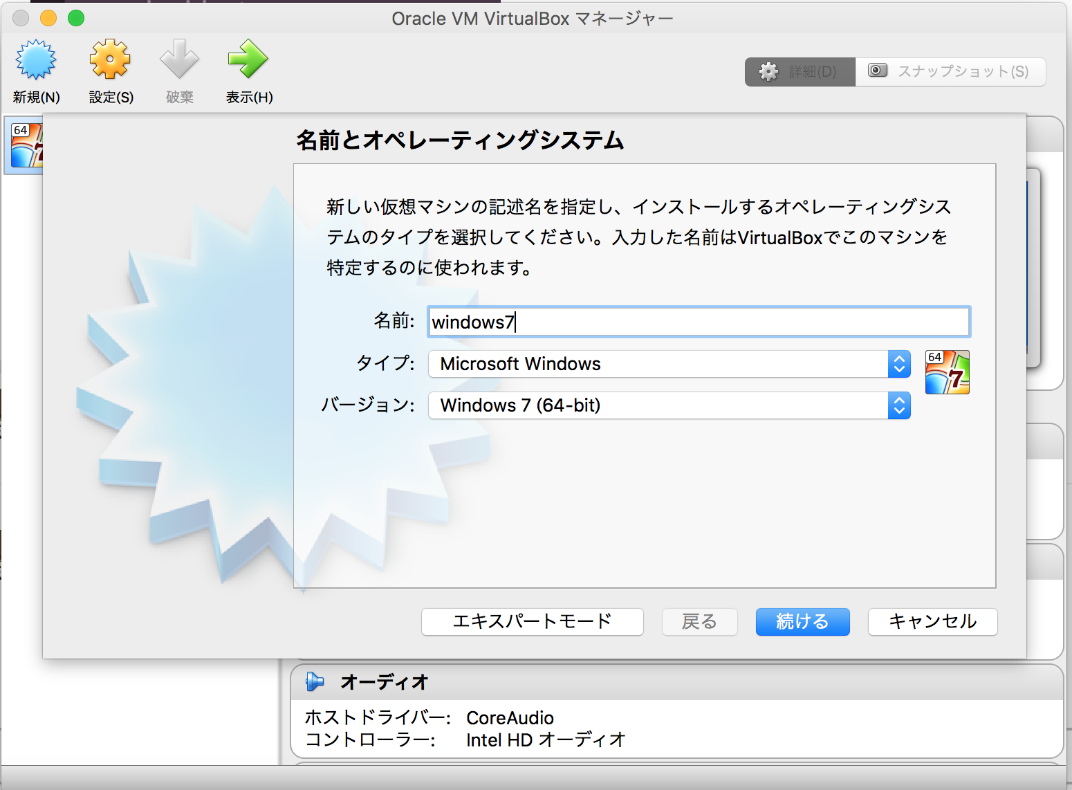Click the Continue (続ける) button
The height and width of the screenshot is (790, 1072).
tap(802, 621)
